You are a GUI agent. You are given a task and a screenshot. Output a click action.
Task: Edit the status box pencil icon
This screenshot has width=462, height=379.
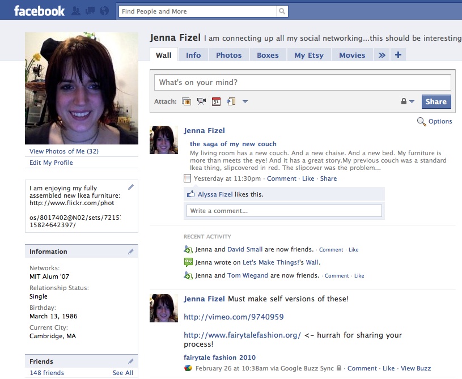pos(131,187)
